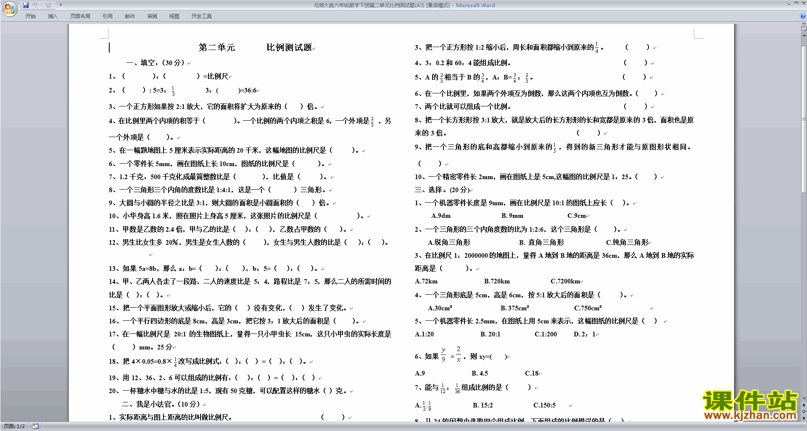Image resolution: width=807 pixels, height=431 pixels.
Task: Click the ruler toggle icon above scrollbar
Action: click(x=804, y=29)
